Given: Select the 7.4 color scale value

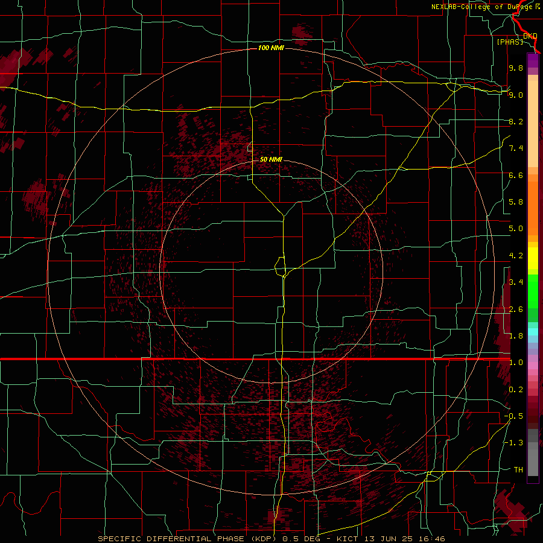Looking at the screenshot, I should click(x=516, y=148).
